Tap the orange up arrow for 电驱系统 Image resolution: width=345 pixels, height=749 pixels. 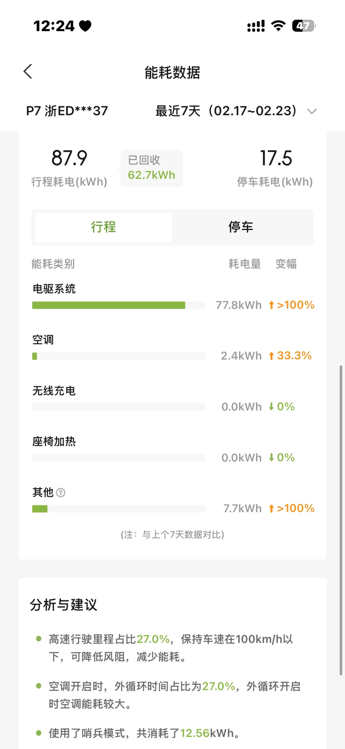pos(271,305)
